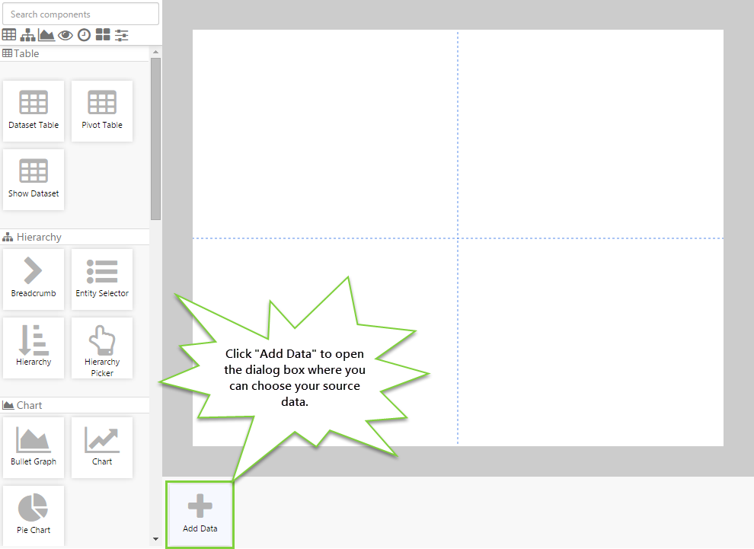The height and width of the screenshot is (549, 754).
Task: Choose the Show Dataset component
Action: click(34, 180)
